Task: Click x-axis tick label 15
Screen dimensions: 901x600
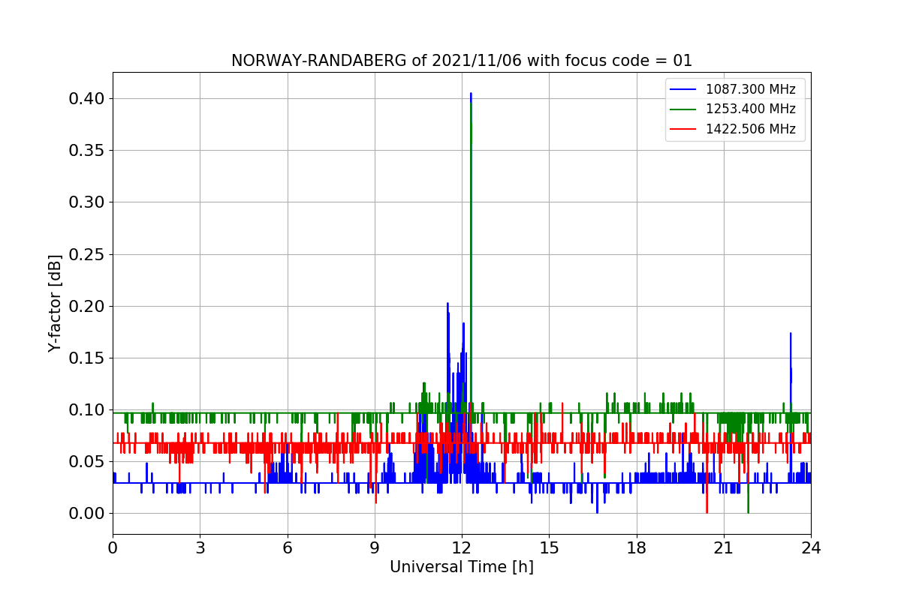Action: 549,547
